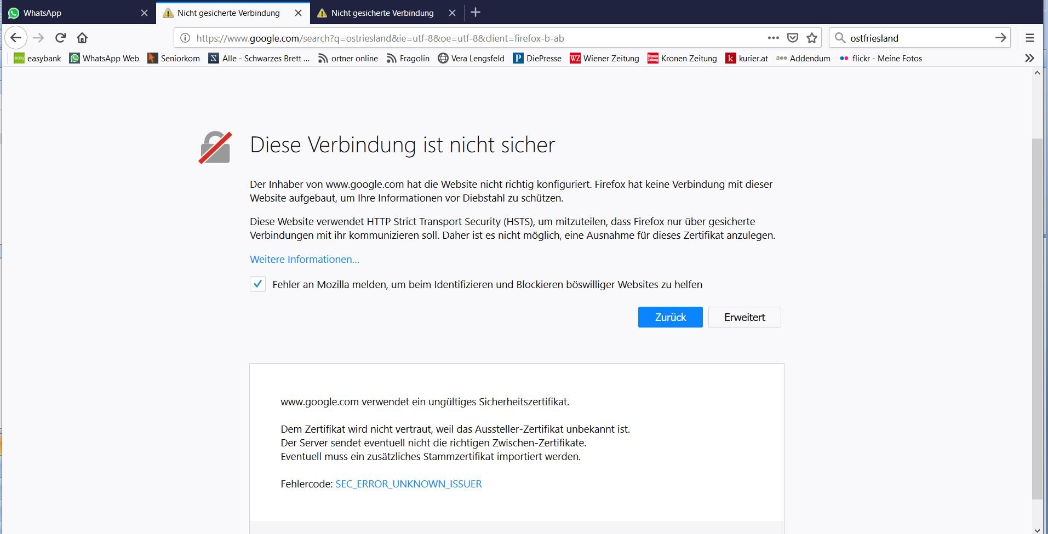Viewport: 1048px width, 534px height.
Task: Click the site information icon in address bar
Action: [185, 38]
